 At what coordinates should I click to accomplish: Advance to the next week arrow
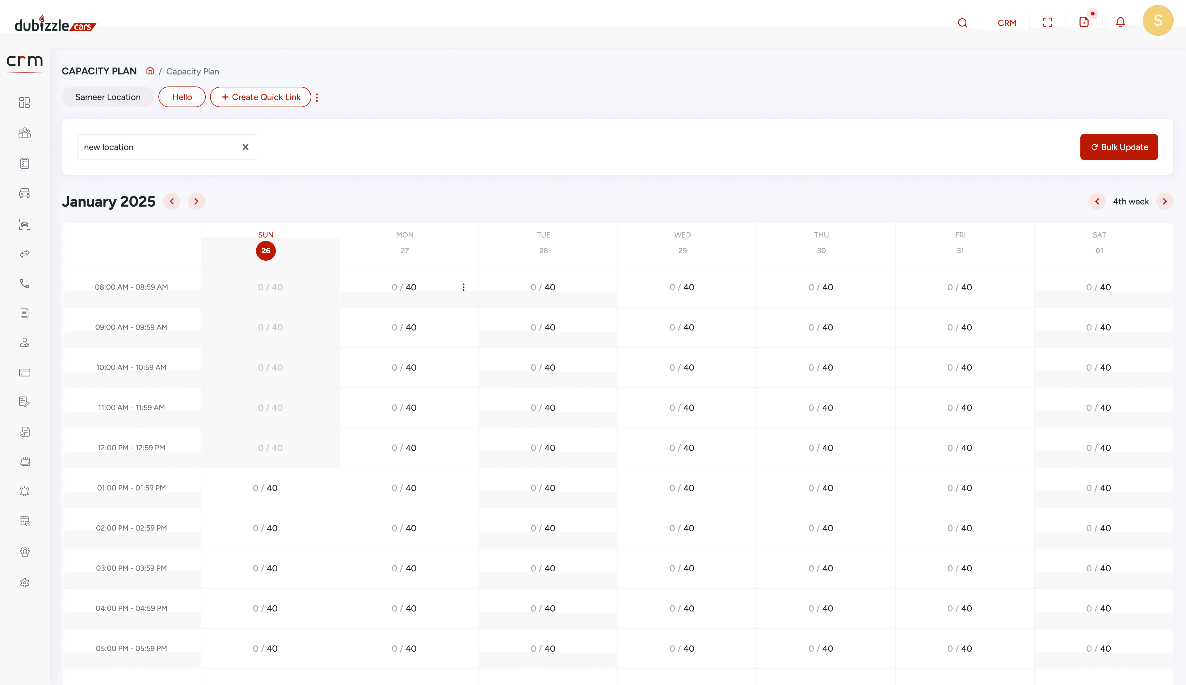1164,201
